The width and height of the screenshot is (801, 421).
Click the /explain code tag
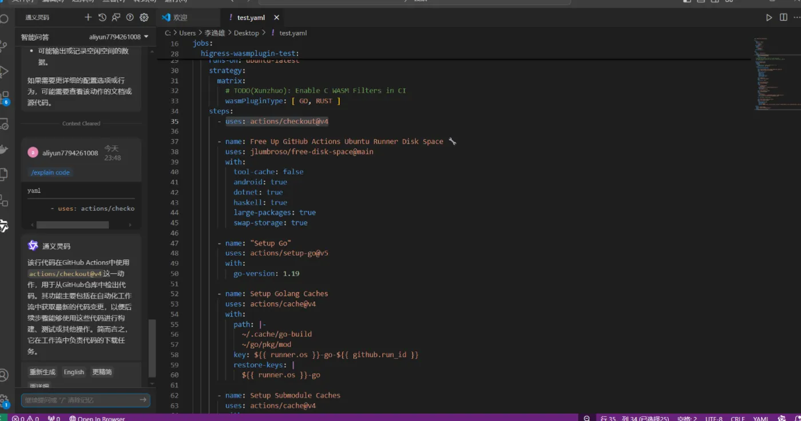tap(50, 172)
